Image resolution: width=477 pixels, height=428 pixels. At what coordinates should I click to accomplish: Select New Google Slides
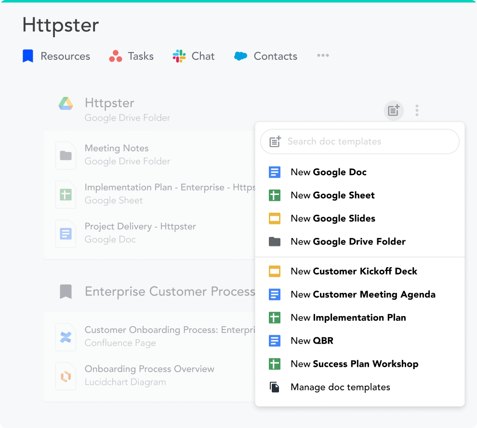tap(360, 219)
